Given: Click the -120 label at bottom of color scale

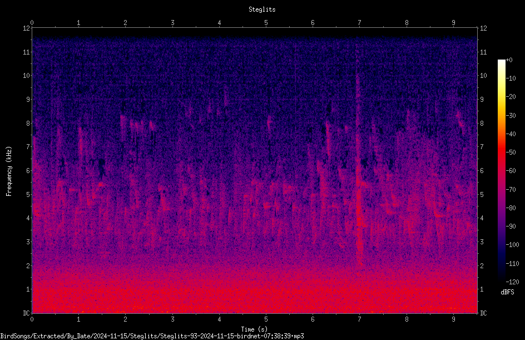Looking at the screenshot, I should tap(512, 282).
